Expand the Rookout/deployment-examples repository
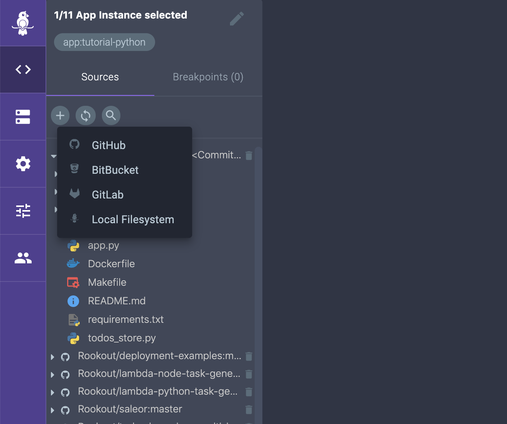Image resolution: width=507 pixels, height=424 pixels. coord(52,357)
